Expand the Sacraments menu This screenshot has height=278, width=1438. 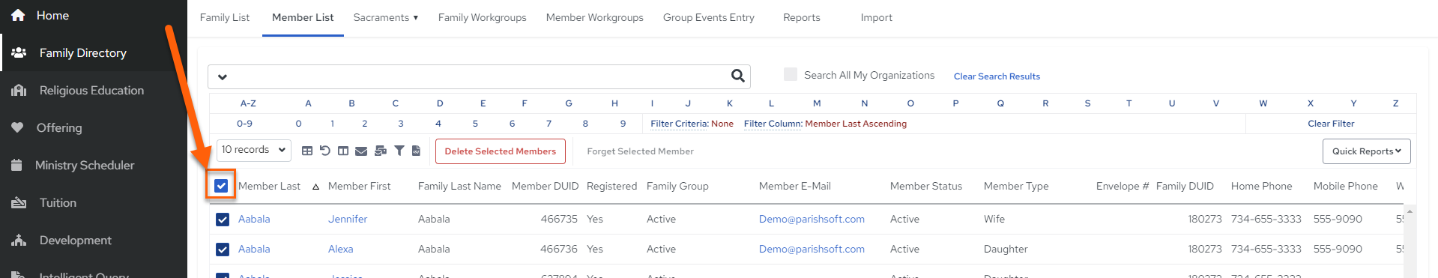386,17
